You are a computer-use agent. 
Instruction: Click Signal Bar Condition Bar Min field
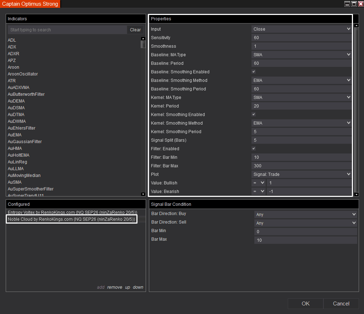coord(306,232)
